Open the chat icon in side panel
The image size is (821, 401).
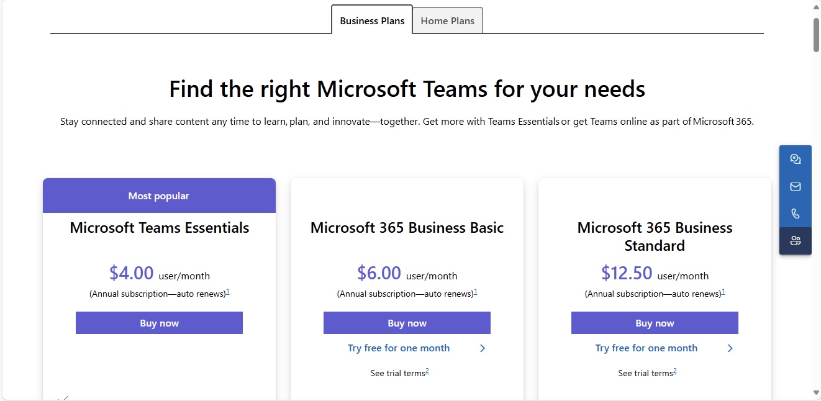795,159
